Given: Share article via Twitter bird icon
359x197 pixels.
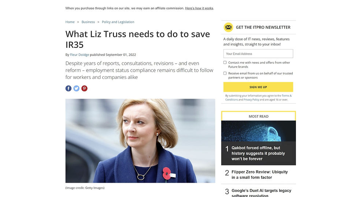Looking at the screenshot, I should point(77,88).
